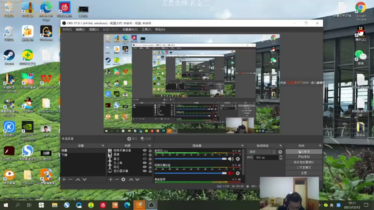Open the 麦克风/Aux channel settings gear
Screen dimensions: 374x210
click(238, 159)
